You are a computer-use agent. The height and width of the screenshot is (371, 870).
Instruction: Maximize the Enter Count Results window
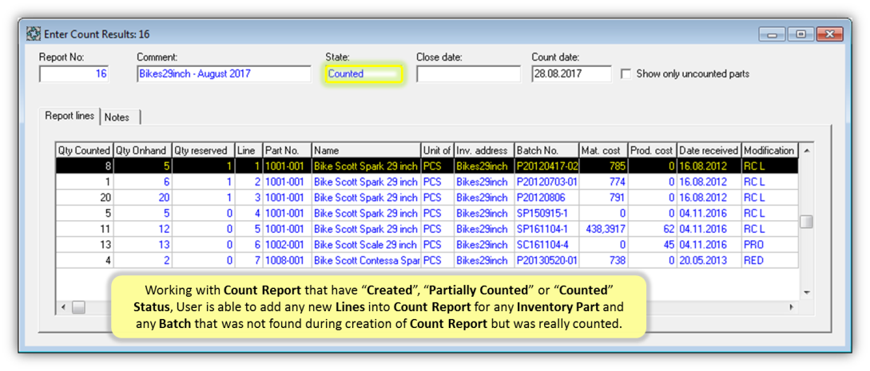click(800, 34)
